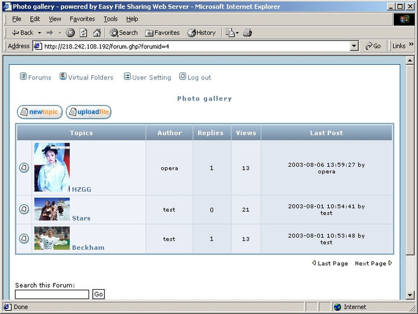The image size is (418, 314).
Task: Click the Photo gallery heading
Action: pos(205,99)
